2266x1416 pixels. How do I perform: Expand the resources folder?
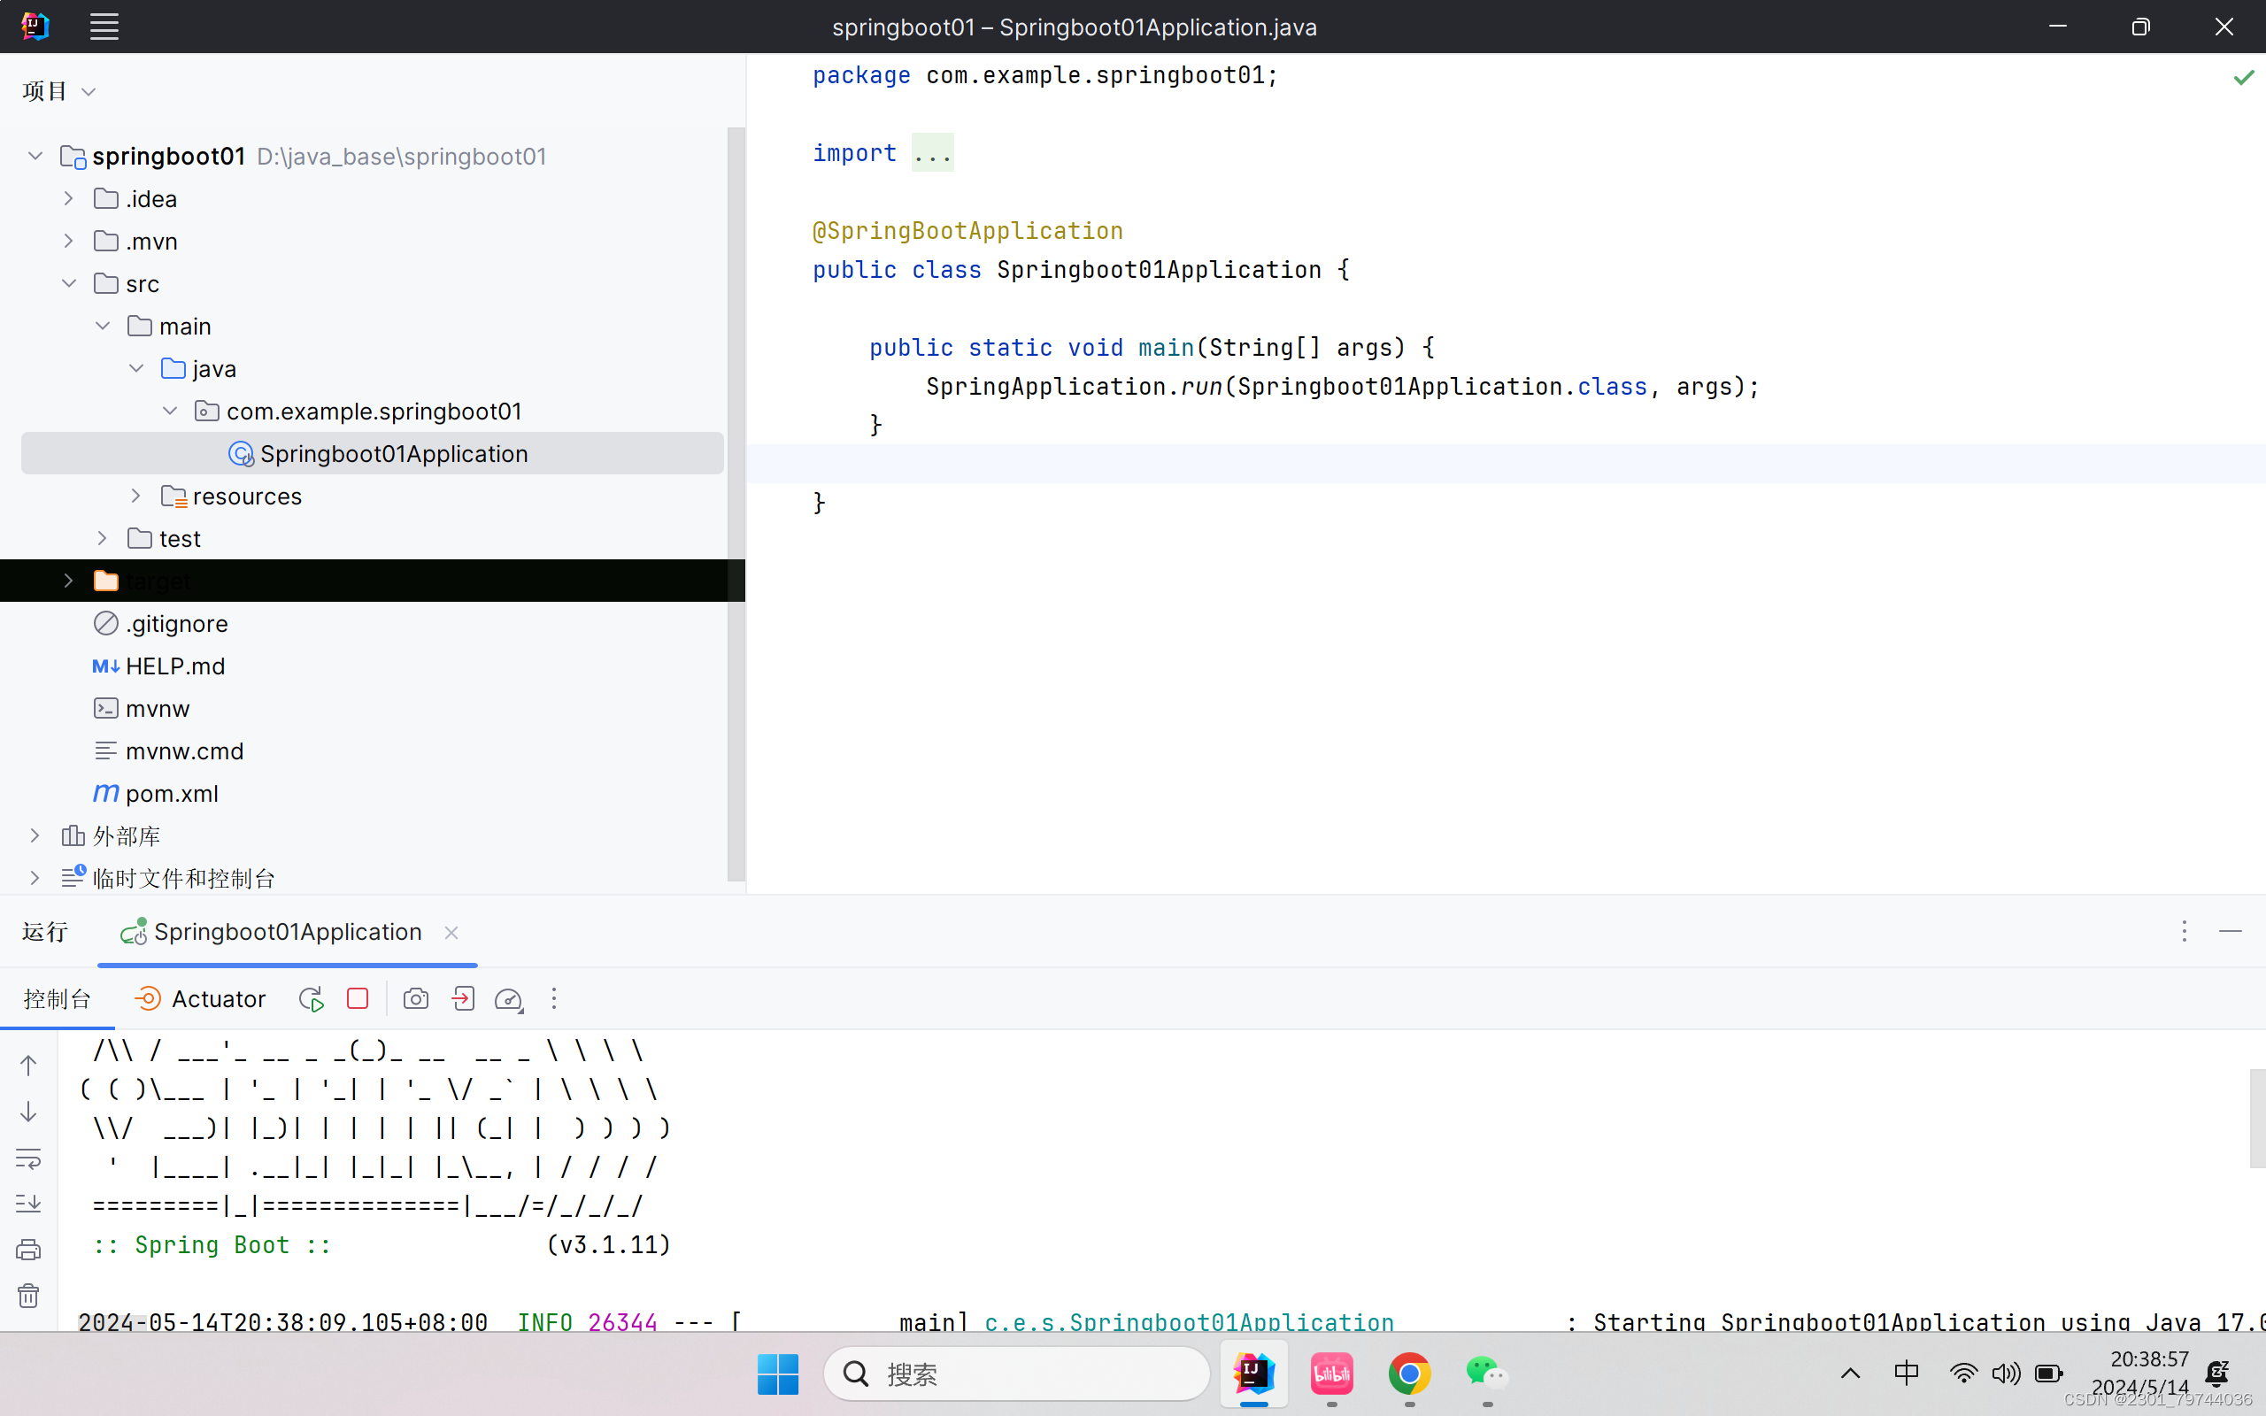(x=136, y=496)
